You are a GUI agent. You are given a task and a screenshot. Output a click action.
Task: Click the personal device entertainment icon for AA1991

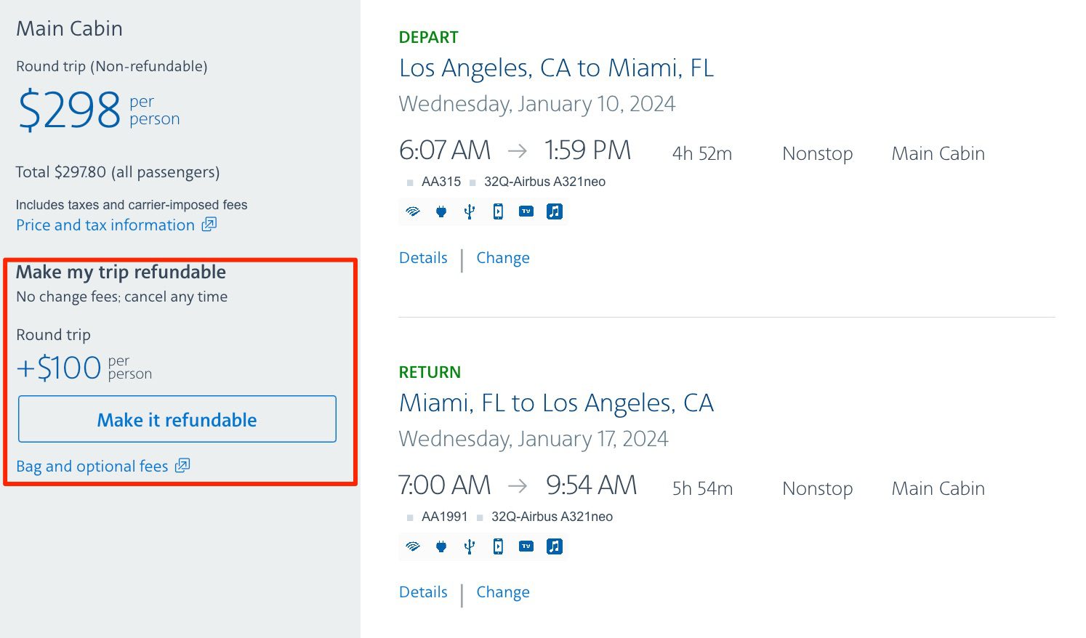(x=498, y=546)
